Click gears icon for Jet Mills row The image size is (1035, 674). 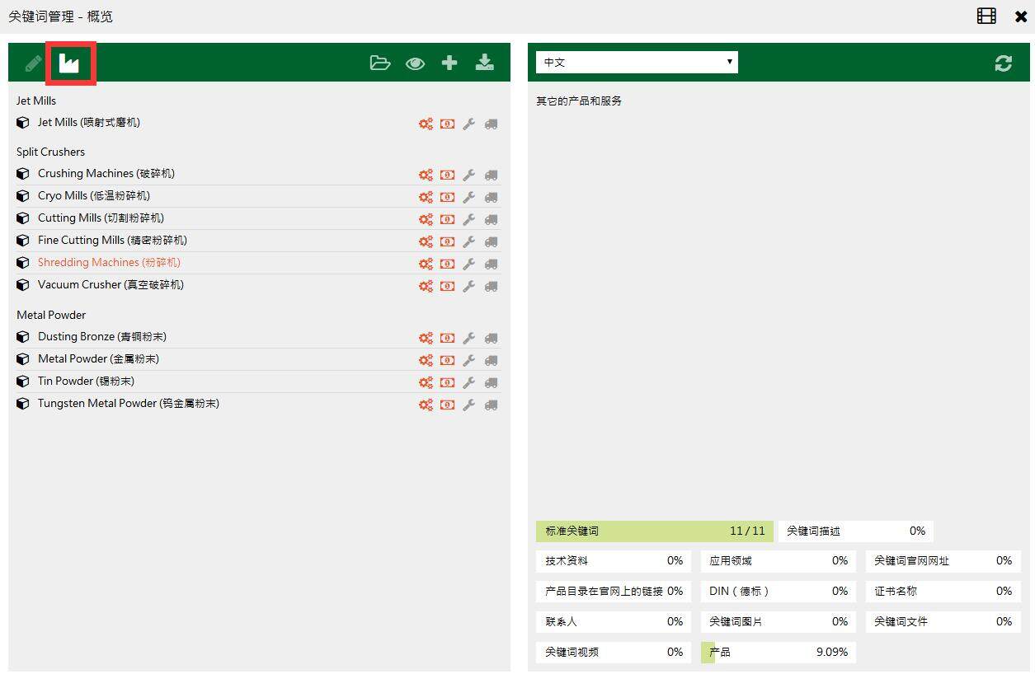click(426, 124)
